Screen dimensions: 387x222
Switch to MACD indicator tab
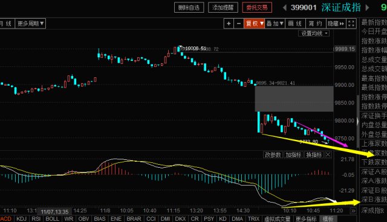coord(6,219)
